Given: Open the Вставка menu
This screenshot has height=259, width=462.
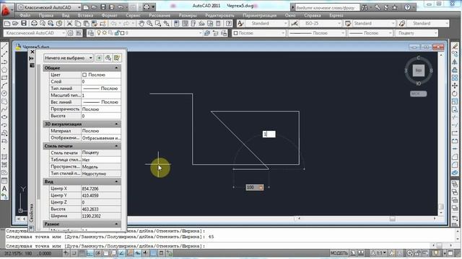Looking at the screenshot, I should tap(85, 15).
